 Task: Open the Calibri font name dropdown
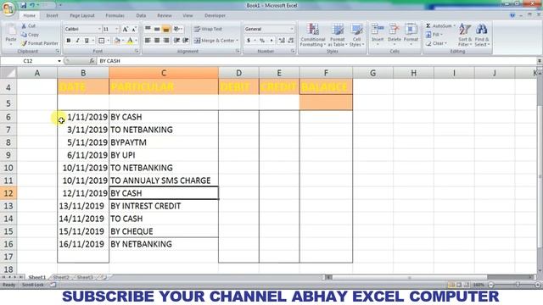[99, 29]
